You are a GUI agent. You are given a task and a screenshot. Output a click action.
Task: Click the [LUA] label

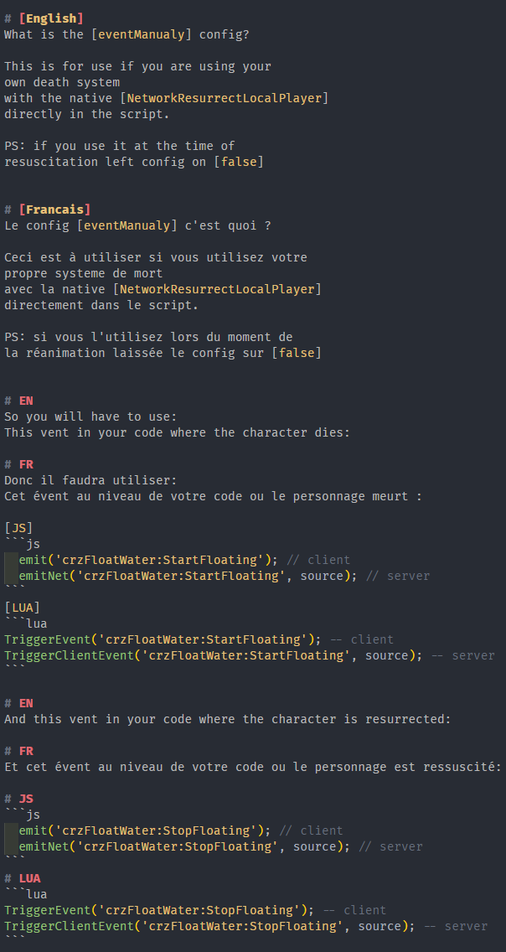coord(22,607)
